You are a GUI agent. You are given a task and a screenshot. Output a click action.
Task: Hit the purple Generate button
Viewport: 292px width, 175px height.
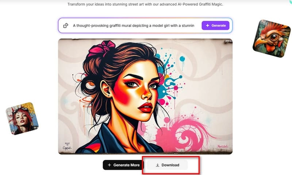pyautogui.click(x=215, y=26)
